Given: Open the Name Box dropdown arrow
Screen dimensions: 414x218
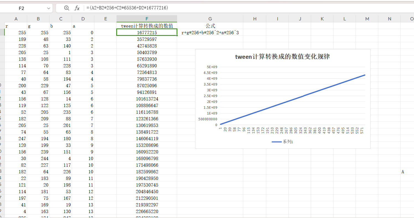Looking at the screenshot, I should [49, 8].
